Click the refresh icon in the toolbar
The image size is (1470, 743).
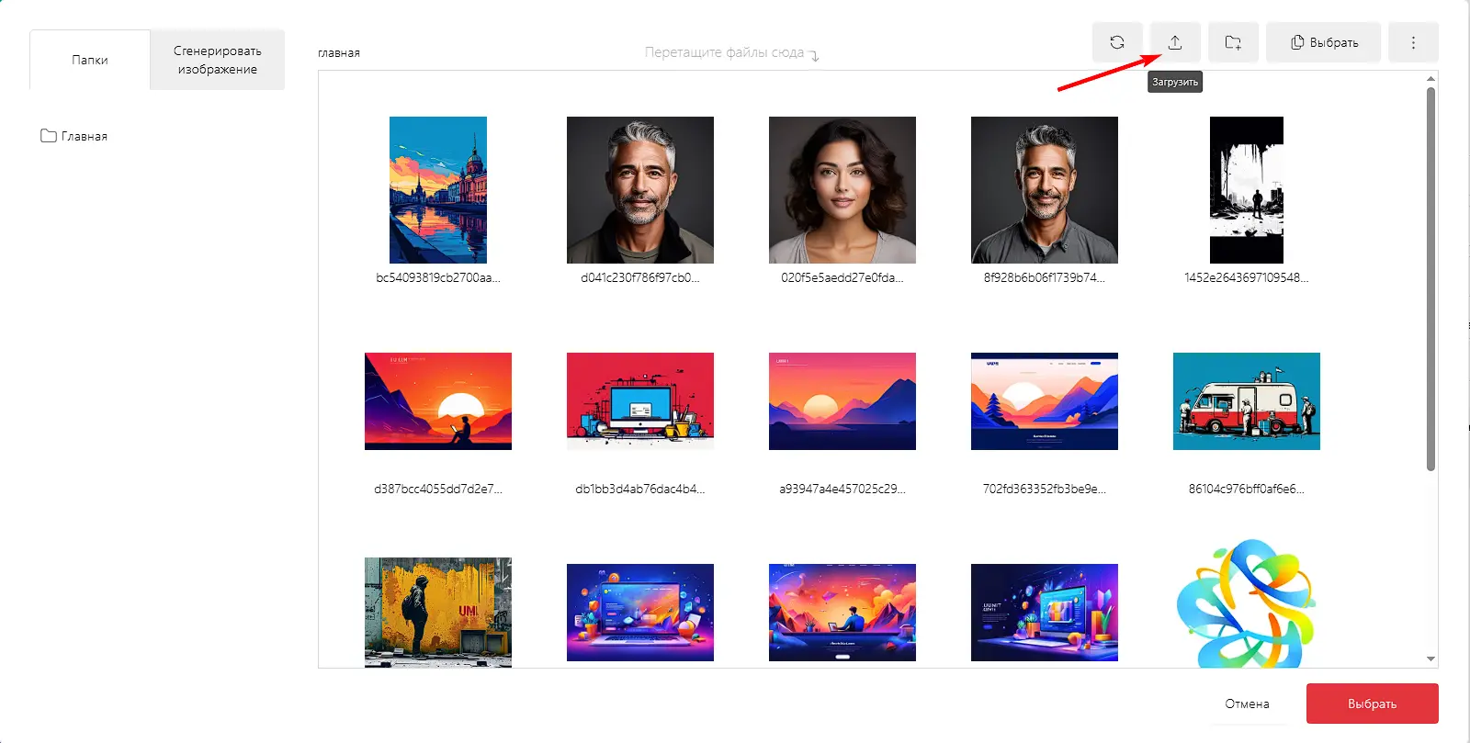(x=1117, y=42)
